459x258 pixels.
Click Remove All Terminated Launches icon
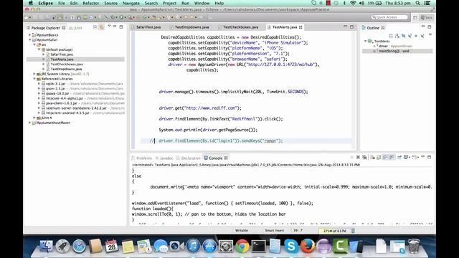coord(364,158)
